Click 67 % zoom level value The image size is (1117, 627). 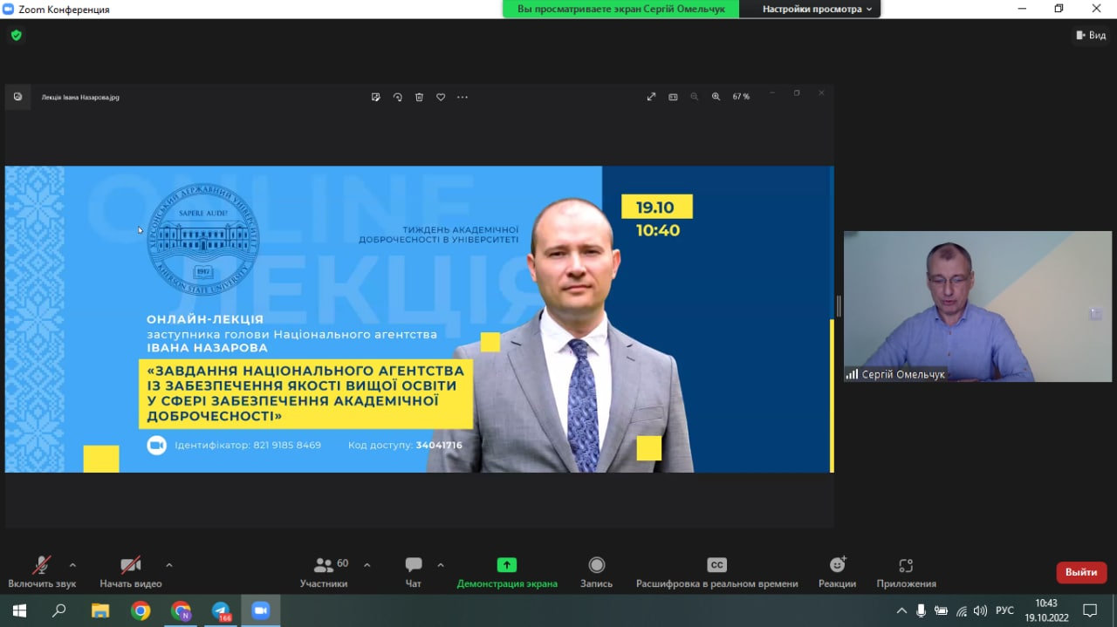[x=741, y=97]
